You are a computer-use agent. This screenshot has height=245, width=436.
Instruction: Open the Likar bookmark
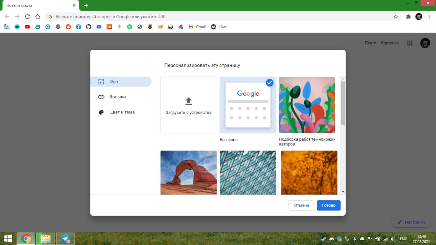pyautogui.click(x=219, y=27)
